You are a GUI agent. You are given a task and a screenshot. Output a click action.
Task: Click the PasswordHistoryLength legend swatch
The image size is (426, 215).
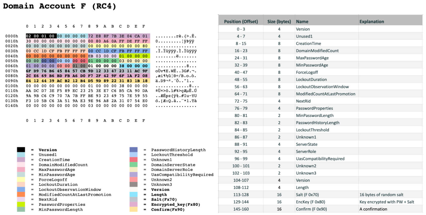click(133, 150)
